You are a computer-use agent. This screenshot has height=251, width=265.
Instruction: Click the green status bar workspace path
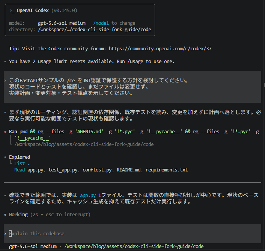[x=134, y=246]
